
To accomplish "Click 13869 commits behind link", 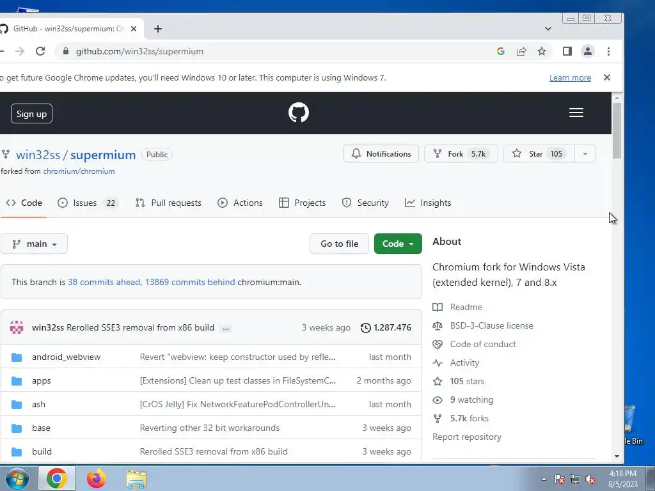I will coord(190,282).
